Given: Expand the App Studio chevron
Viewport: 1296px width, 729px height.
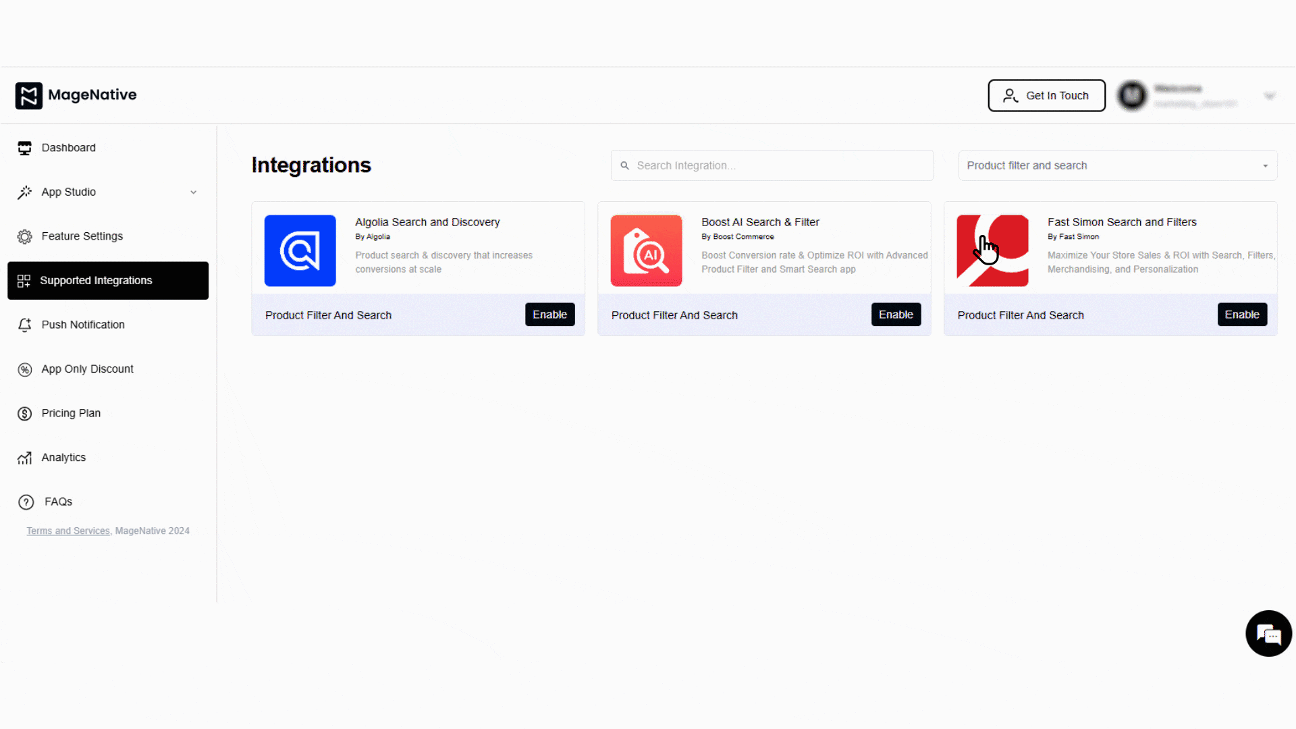Looking at the screenshot, I should [x=194, y=192].
